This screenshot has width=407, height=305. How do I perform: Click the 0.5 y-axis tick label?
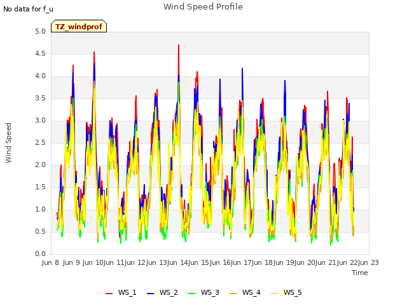(40, 231)
